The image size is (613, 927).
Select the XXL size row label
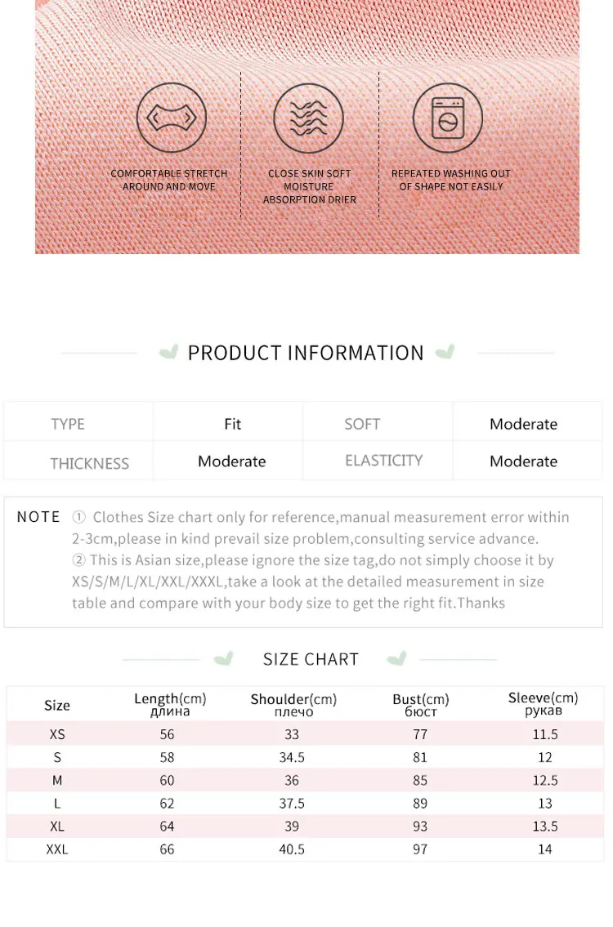57,849
